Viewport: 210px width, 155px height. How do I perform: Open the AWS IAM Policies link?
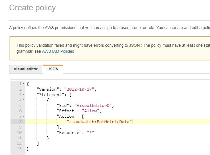pyautogui.click(x=58, y=51)
